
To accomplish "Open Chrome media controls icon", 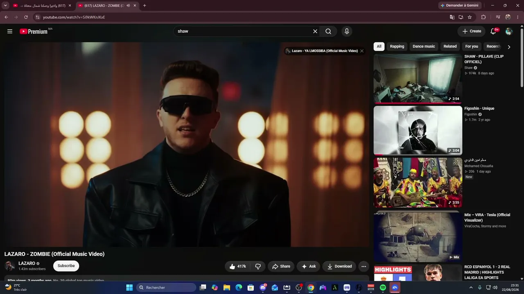I will (498, 17).
